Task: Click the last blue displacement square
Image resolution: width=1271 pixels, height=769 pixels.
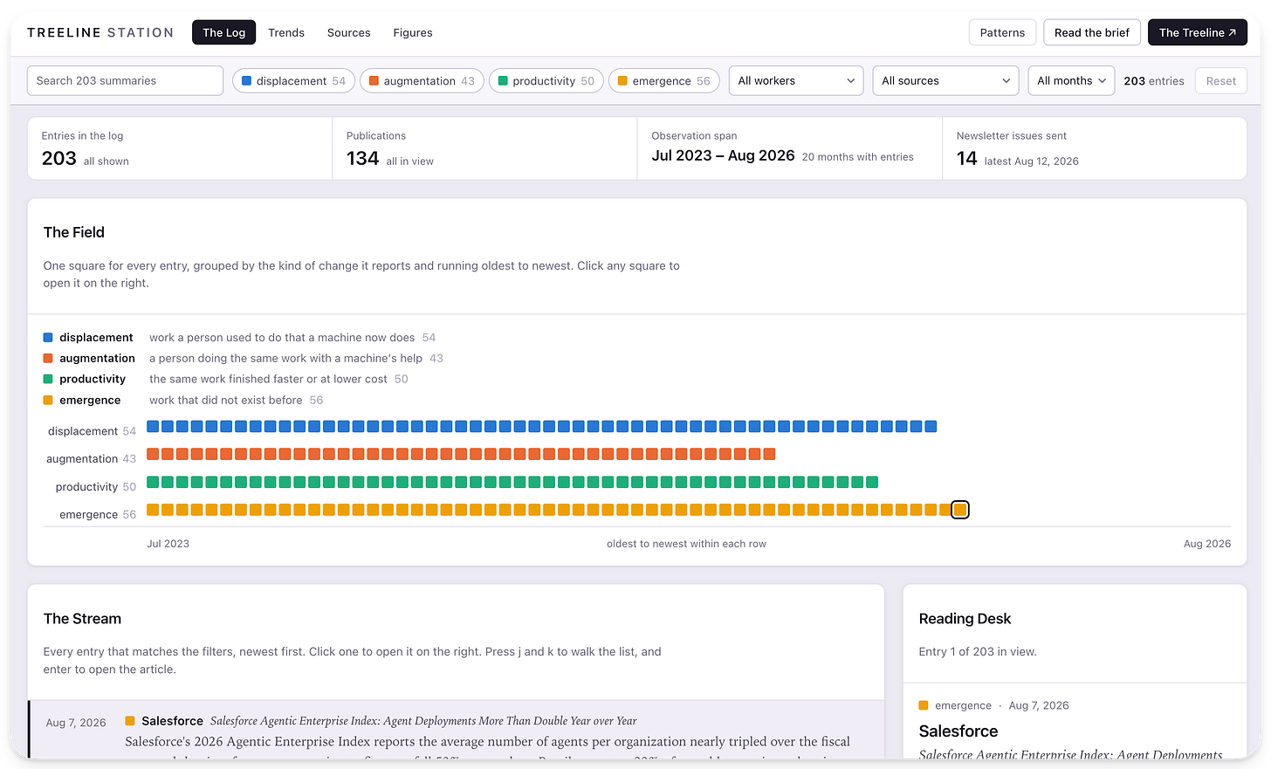Action: pyautogui.click(x=931, y=427)
